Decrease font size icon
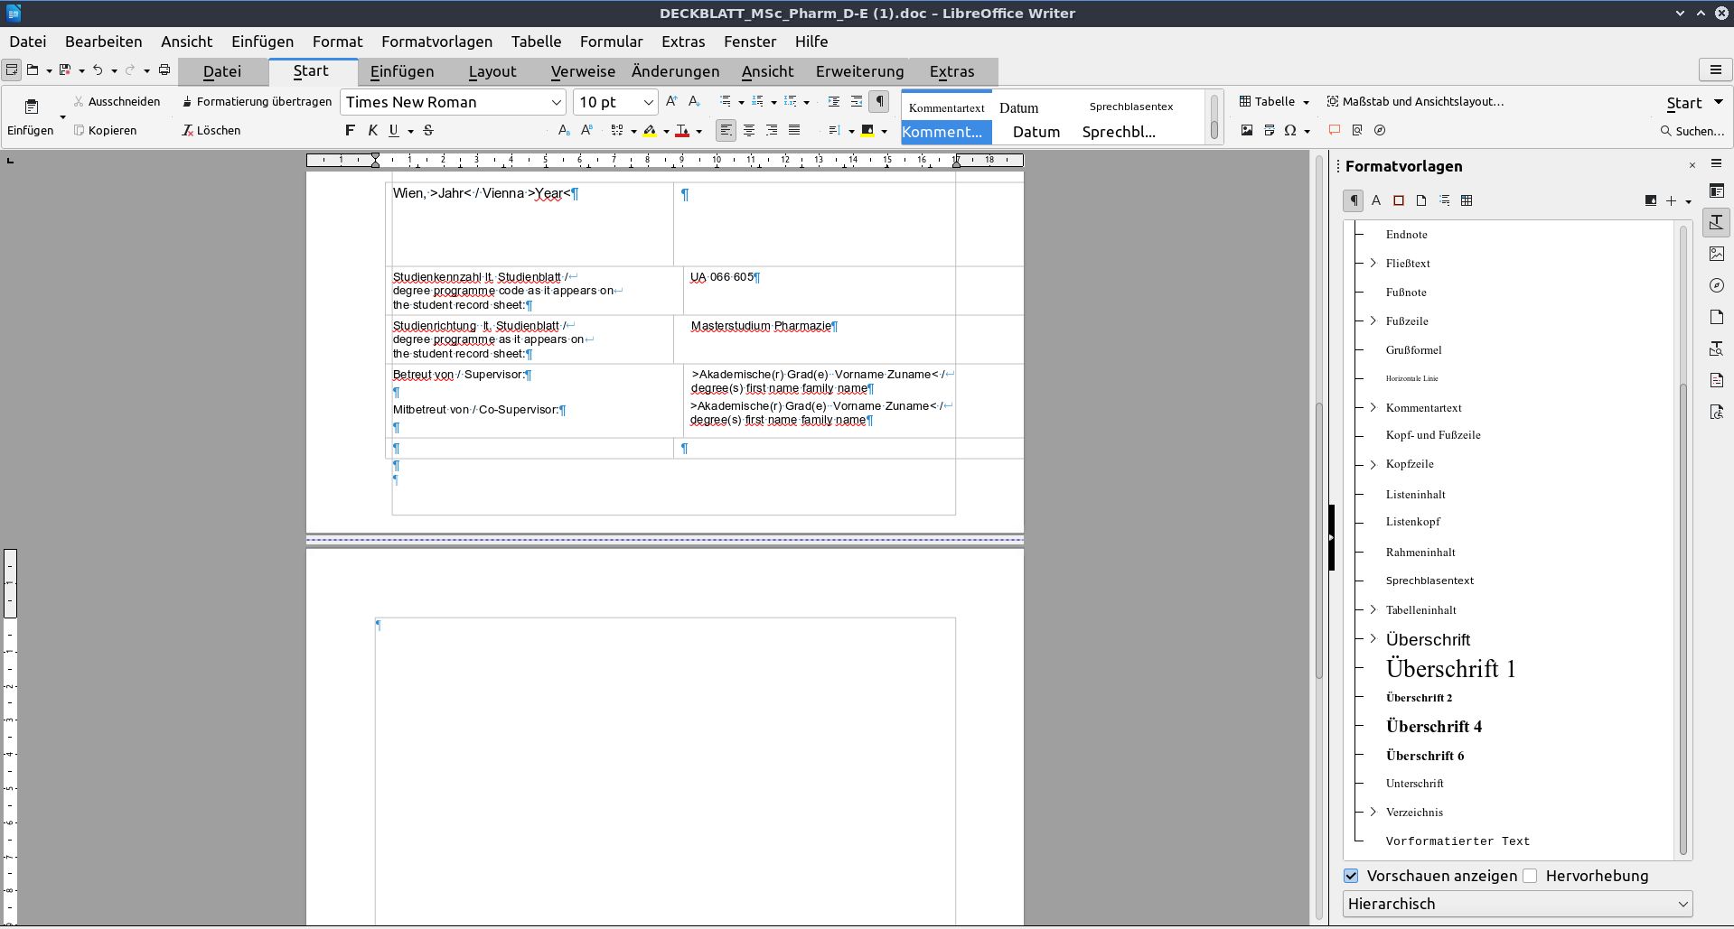 click(694, 102)
